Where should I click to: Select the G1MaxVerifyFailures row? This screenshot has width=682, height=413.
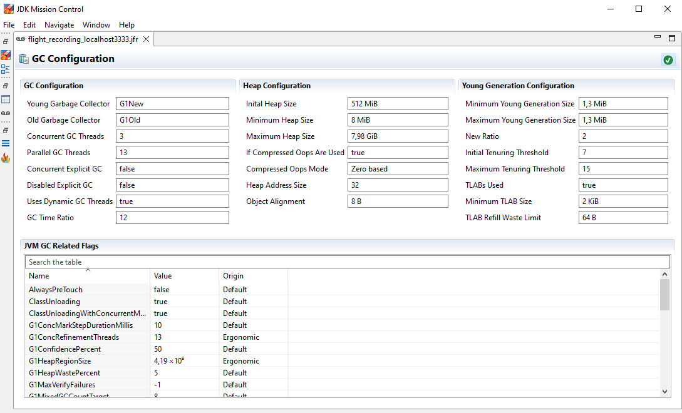point(343,384)
